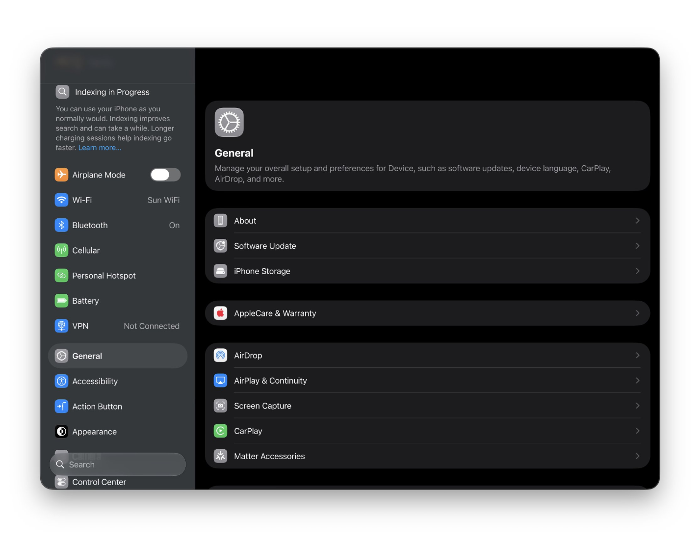Expand the About row chevron

pos(638,221)
